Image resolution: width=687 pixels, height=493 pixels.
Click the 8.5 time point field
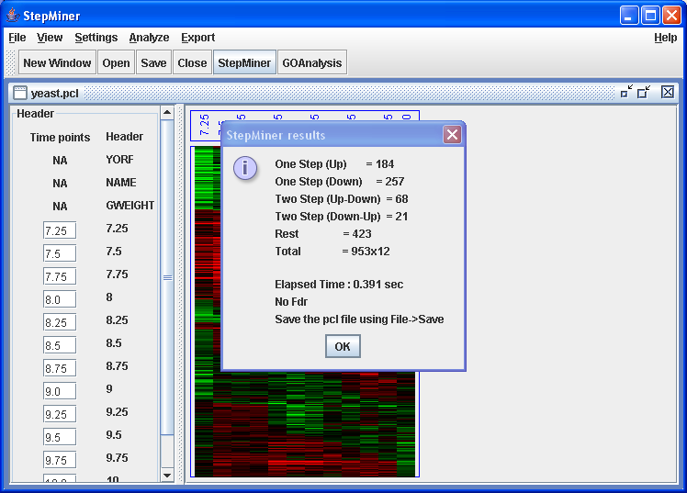pos(60,345)
